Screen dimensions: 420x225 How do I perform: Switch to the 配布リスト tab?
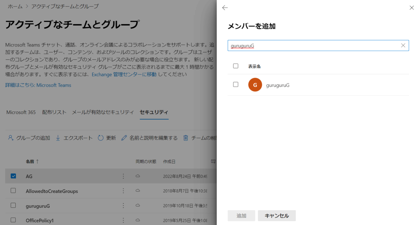[x=54, y=112]
